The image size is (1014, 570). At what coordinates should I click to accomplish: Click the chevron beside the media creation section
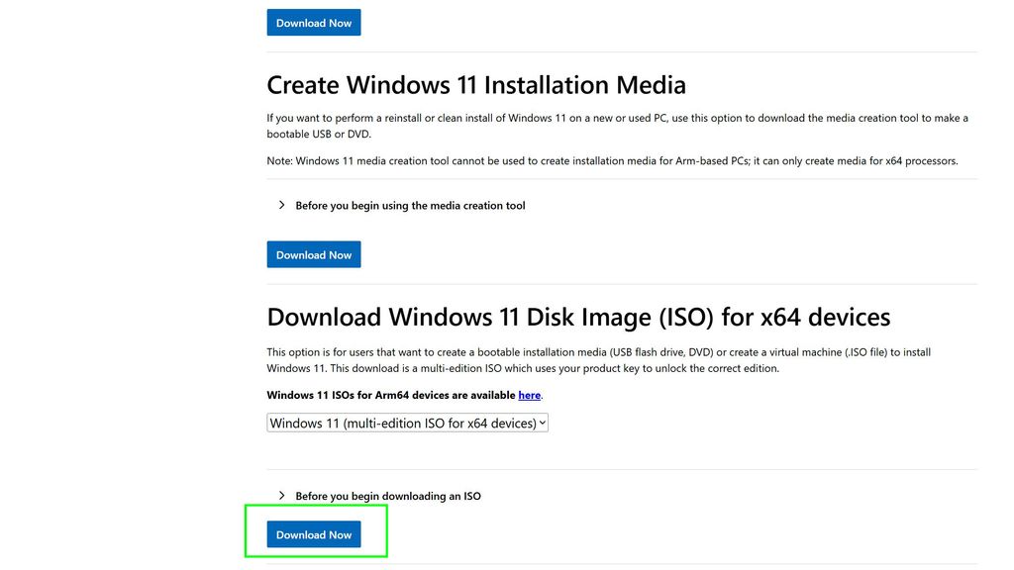click(x=281, y=205)
